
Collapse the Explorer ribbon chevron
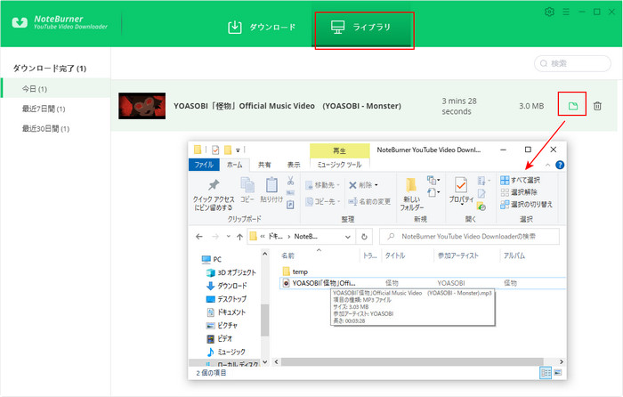[547, 165]
